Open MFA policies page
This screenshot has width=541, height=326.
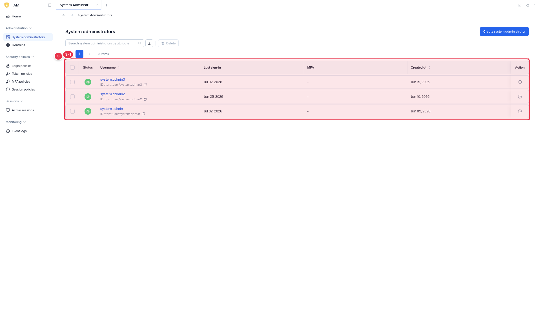click(28, 81)
